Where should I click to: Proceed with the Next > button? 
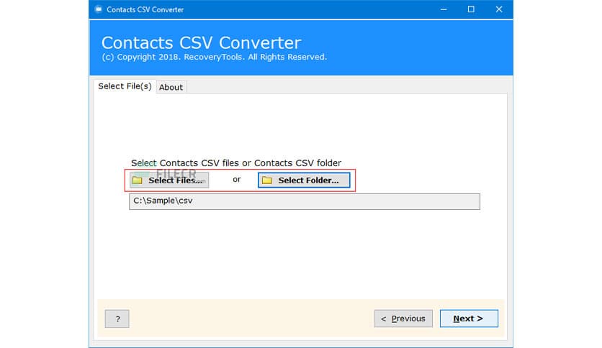[x=469, y=319]
